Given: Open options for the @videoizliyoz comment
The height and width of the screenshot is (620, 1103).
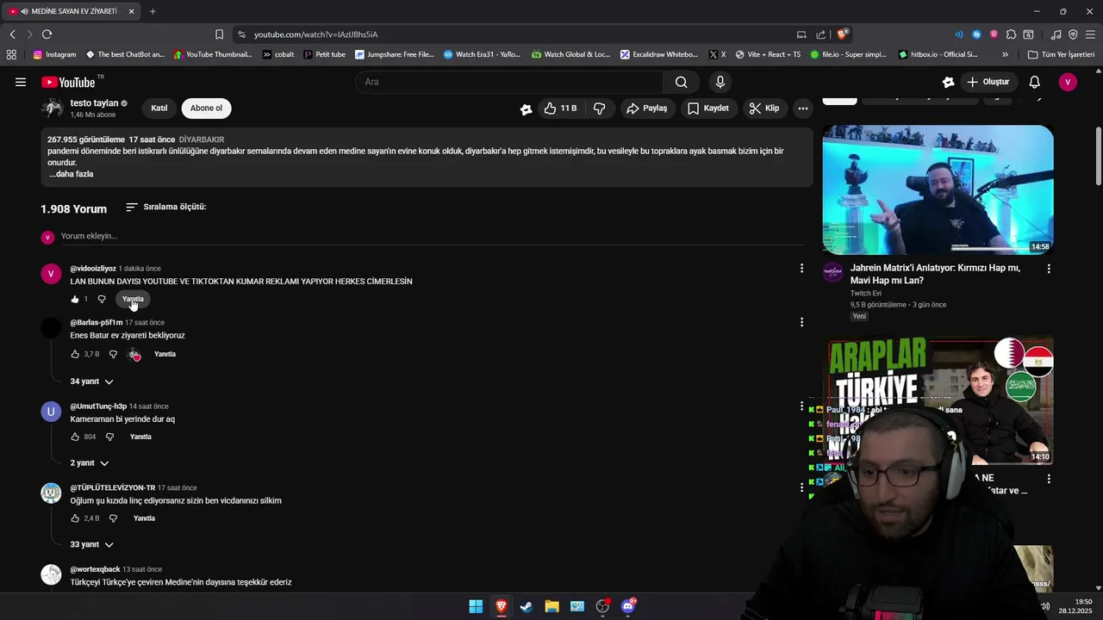Looking at the screenshot, I should coord(801,269).
